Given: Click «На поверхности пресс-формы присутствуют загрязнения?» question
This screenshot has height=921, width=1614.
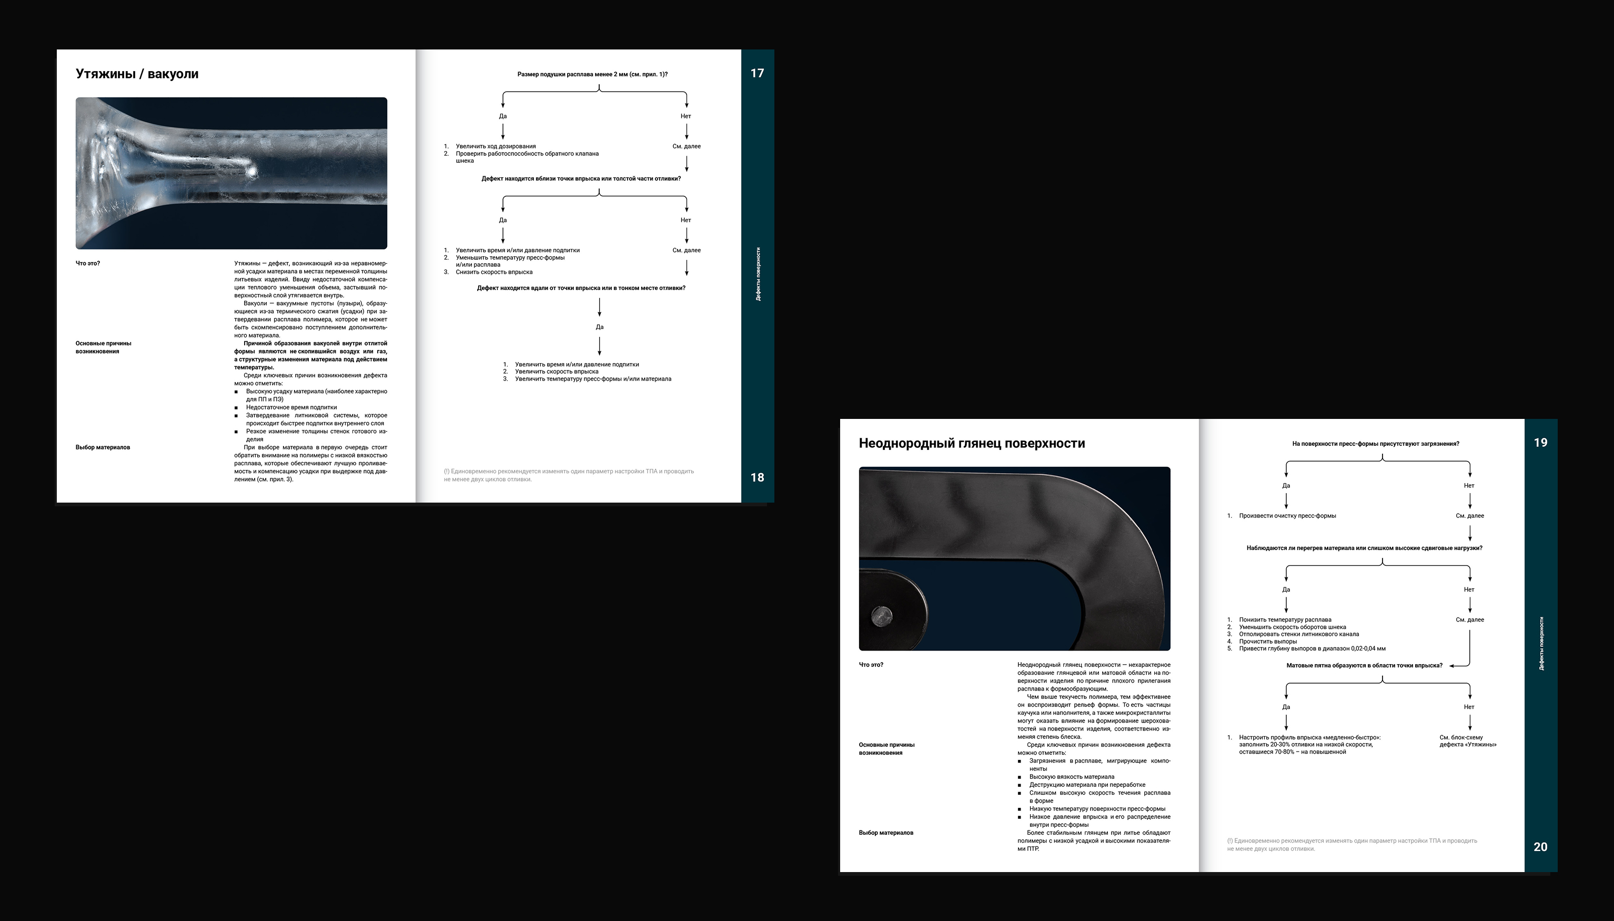Looking at the screenshot, I should click(x=1375, y=444).
